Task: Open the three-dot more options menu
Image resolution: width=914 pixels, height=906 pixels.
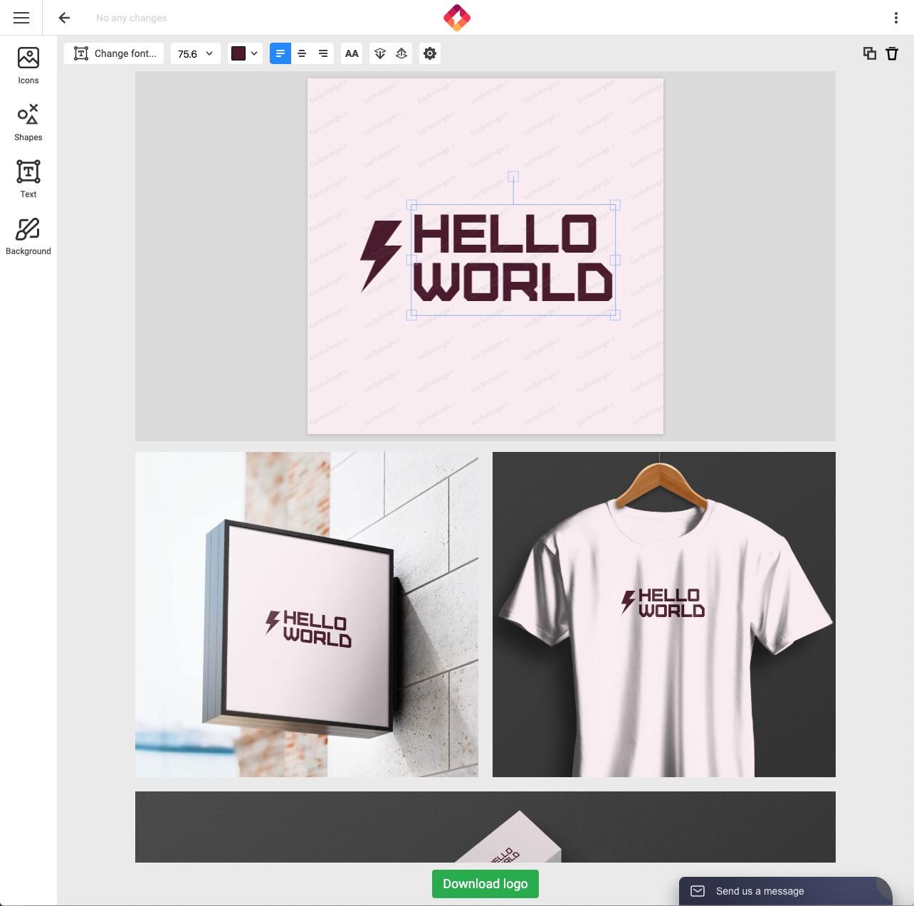Action: [x=895, y=18]
